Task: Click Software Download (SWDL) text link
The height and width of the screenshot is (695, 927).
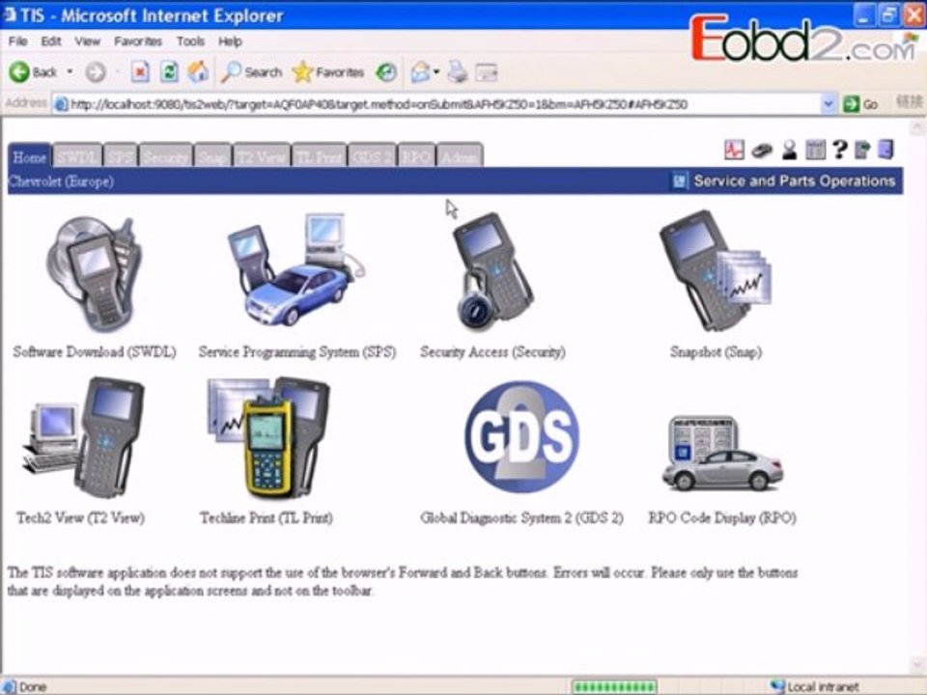Action: tap(95, 352)
